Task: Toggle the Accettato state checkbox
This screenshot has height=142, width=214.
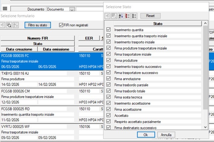Action: pyautogui.click(x=108, y=115)
